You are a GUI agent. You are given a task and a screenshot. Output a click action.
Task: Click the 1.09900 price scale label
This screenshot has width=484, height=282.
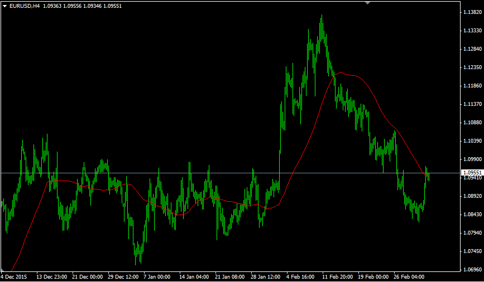473,159
